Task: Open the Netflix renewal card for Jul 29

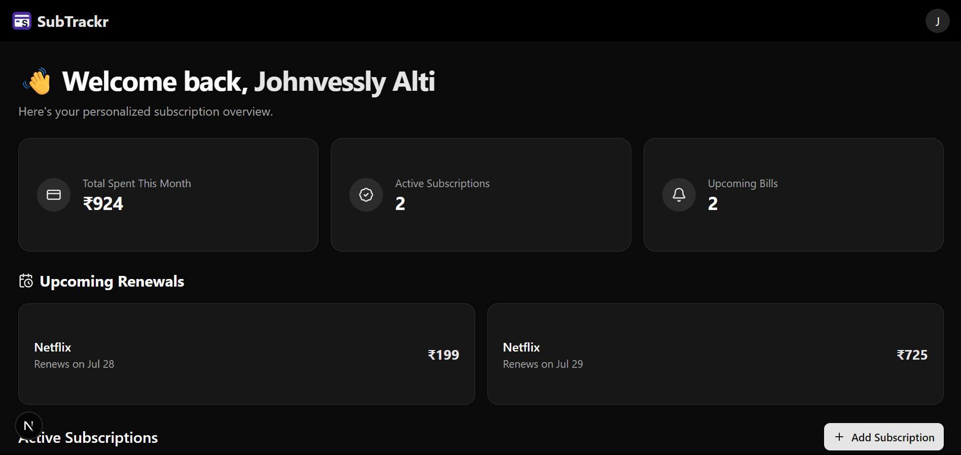Action: (715, 354)
